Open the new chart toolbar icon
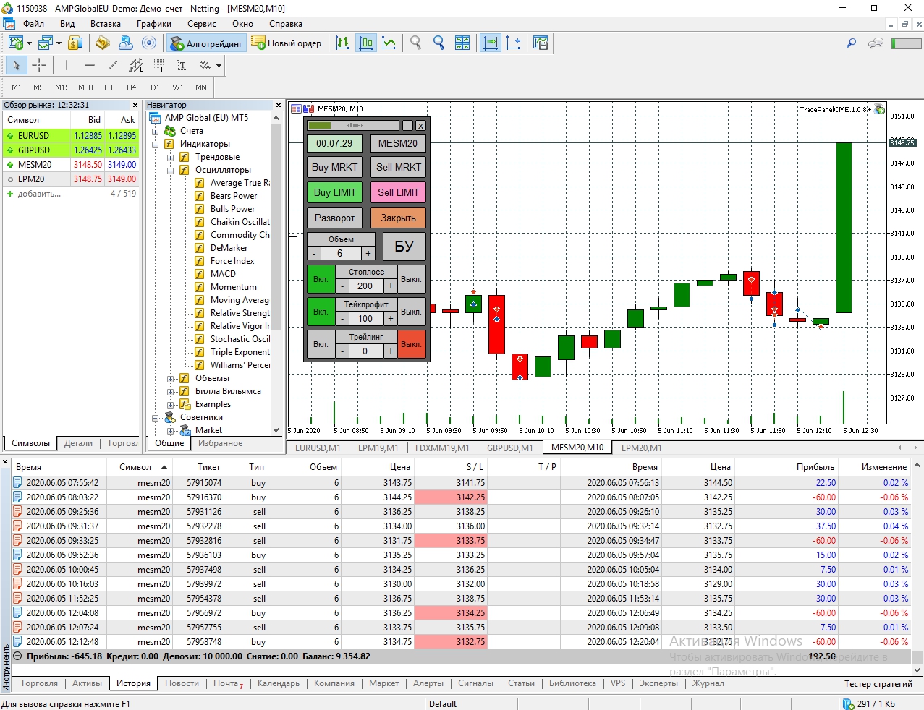This screenshot has width=924, height=710. 16,43
